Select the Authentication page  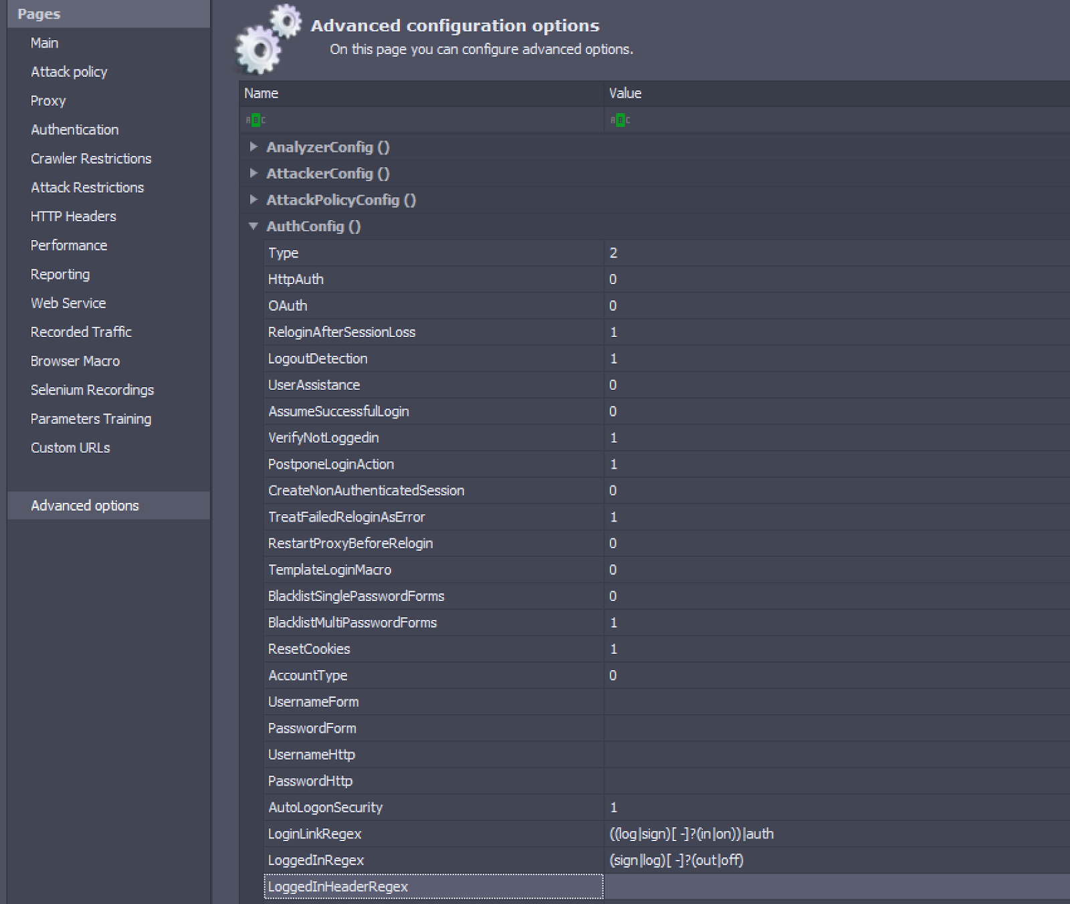tap(75, 130)
